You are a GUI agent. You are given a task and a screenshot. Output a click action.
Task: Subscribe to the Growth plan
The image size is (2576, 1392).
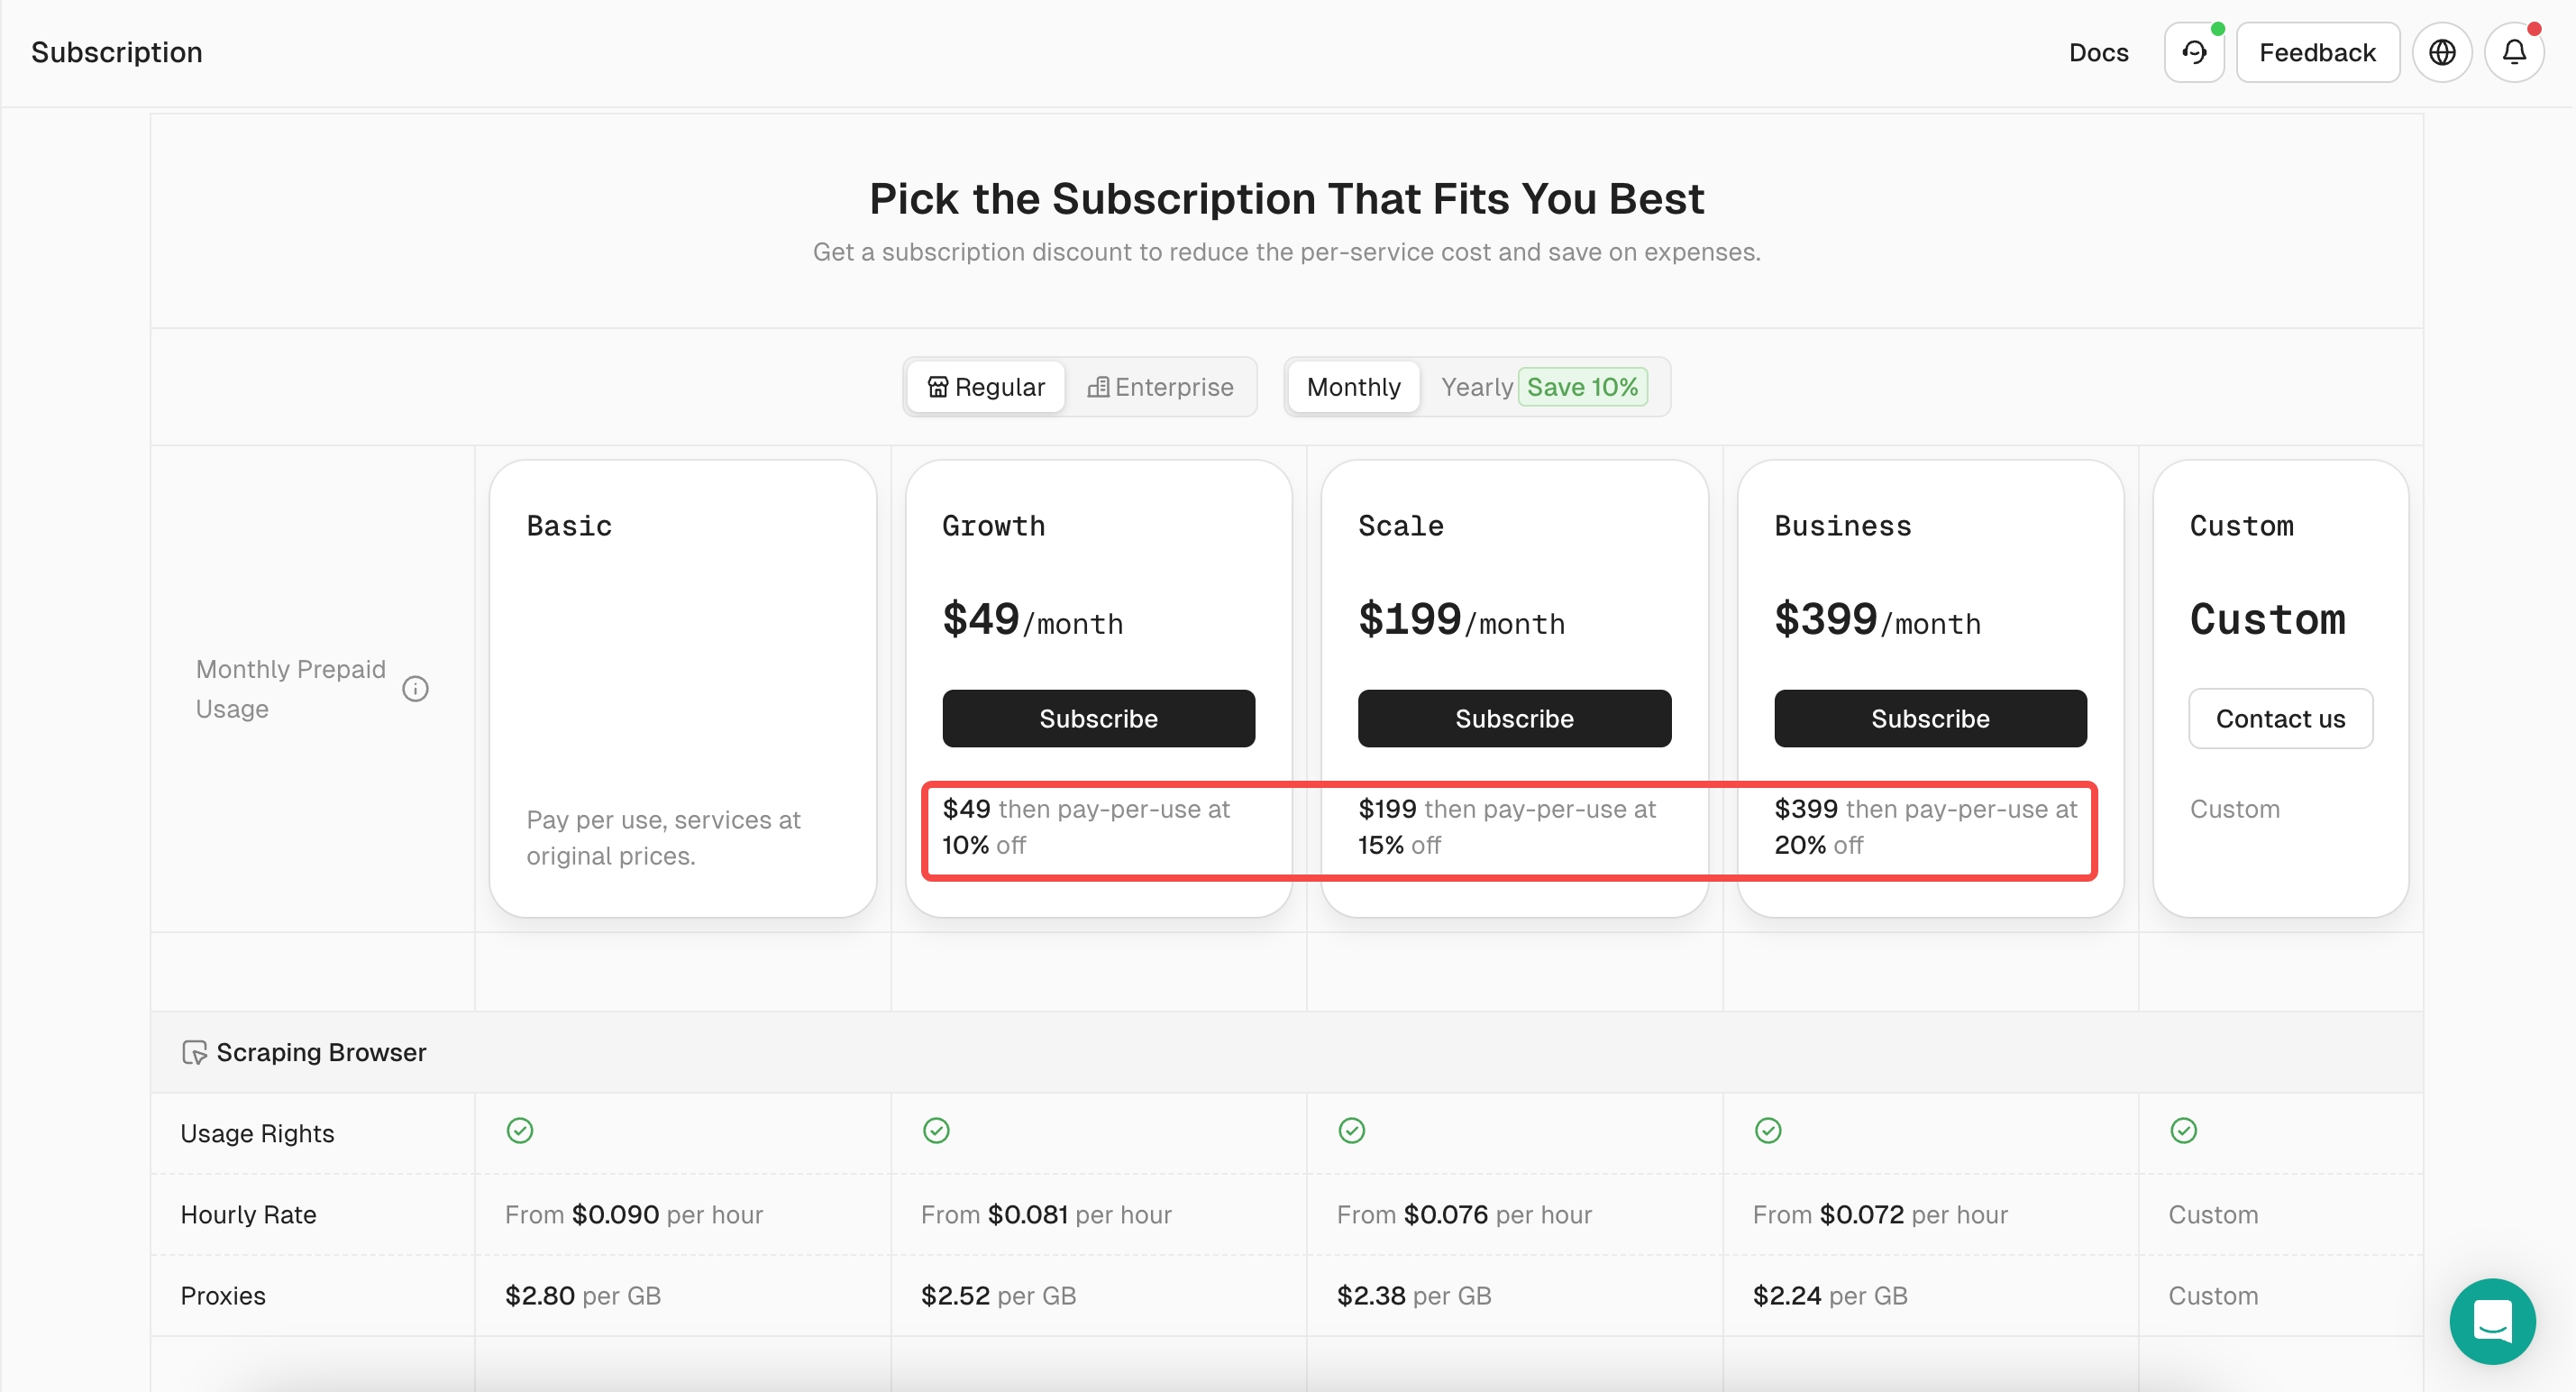1098,718
